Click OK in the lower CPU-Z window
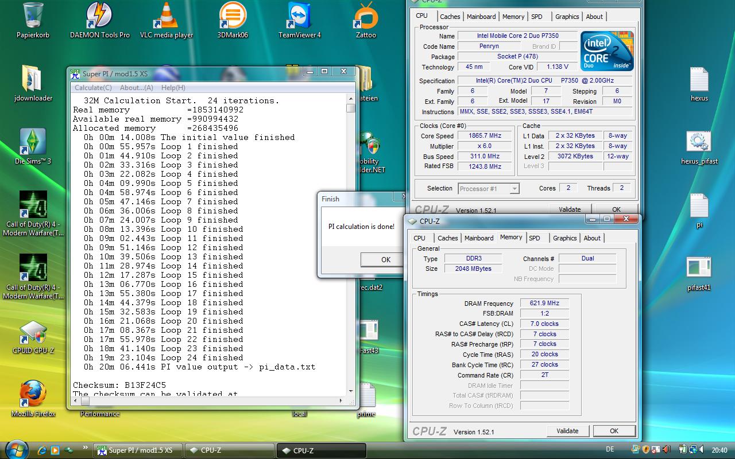Image resolution: width=735 pixels, height=459 pixels. (614, 431)
